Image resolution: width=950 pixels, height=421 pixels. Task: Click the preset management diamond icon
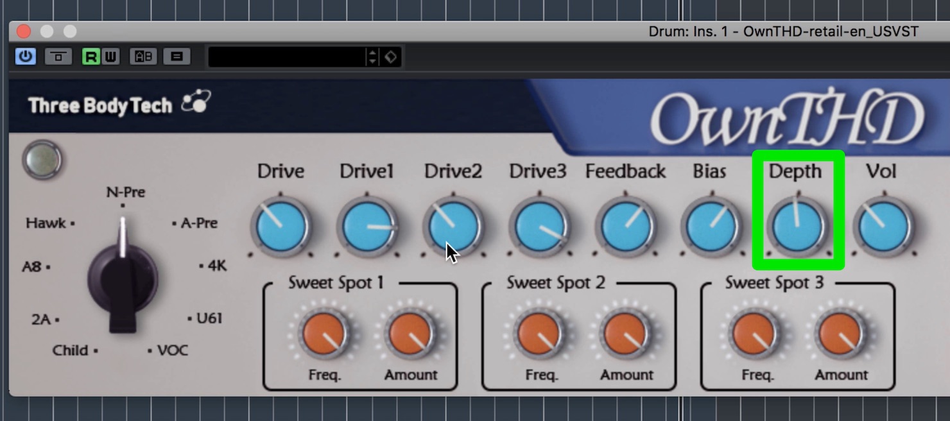point(390,56)
